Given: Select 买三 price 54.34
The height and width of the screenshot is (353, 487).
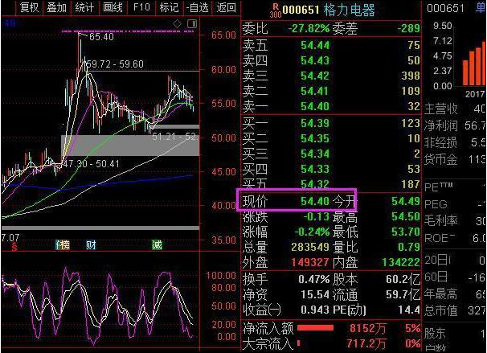Looking at the screenshot, I should pyautogui.click(x=315, y=154).
